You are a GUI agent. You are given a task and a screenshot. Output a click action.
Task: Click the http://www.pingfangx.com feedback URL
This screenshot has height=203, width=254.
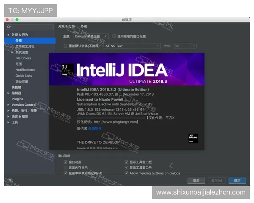(116, 122)
